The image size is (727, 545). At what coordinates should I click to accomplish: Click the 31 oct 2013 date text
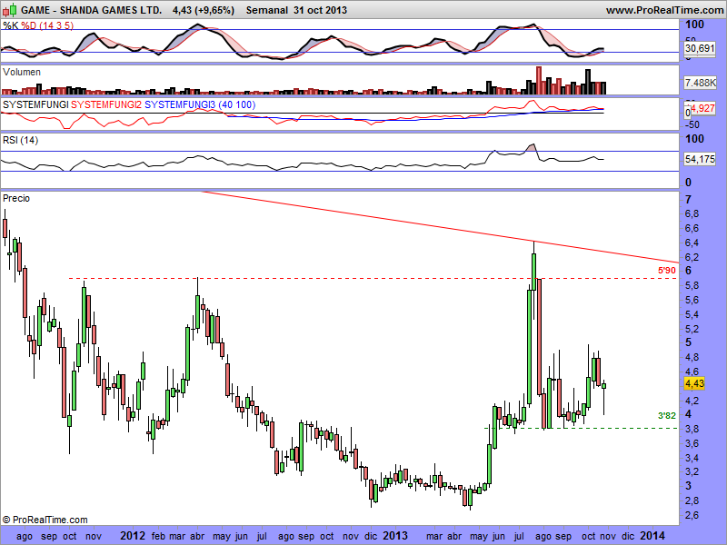[320, 10]
